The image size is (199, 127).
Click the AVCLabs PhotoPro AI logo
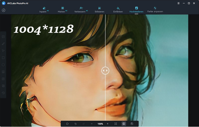point(4,3)
